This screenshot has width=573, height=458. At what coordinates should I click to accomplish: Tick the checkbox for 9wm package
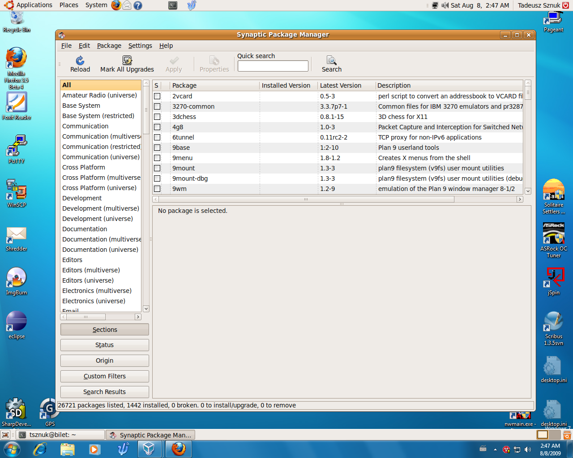point(157,189)
